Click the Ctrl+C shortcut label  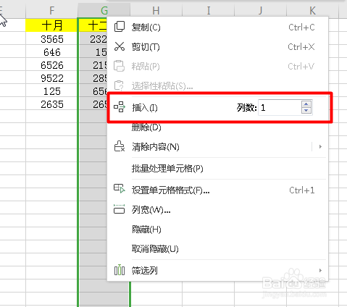[301, 28]
